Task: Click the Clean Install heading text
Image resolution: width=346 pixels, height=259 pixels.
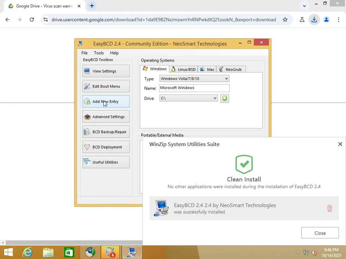Action: coord(244,179)
